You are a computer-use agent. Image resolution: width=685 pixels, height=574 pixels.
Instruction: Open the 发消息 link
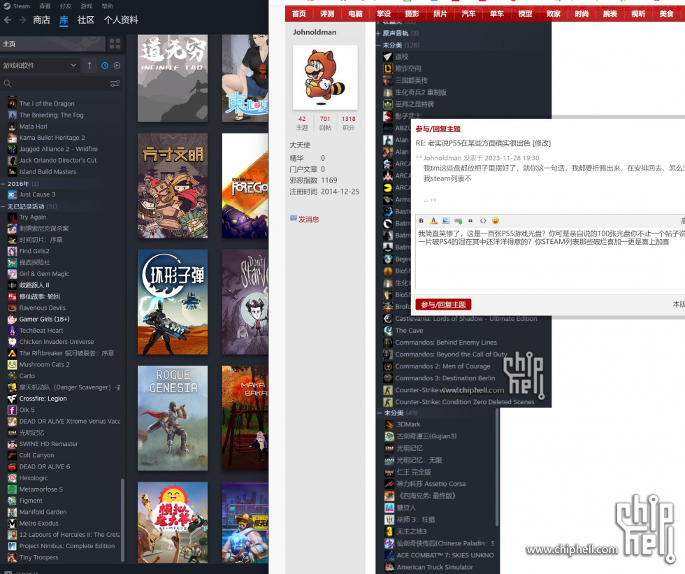pyautogui.click(x=308, y=220)
